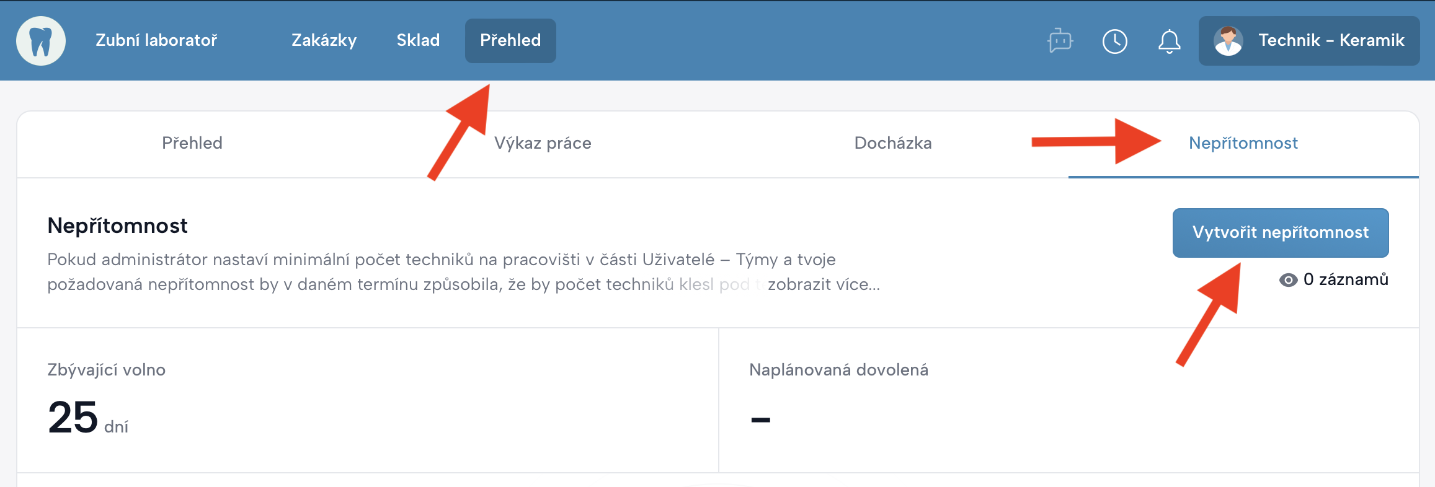Click the Zbývající volno 25 dní card
Viewport: 1435px width, 487px height.
[367, 400]
